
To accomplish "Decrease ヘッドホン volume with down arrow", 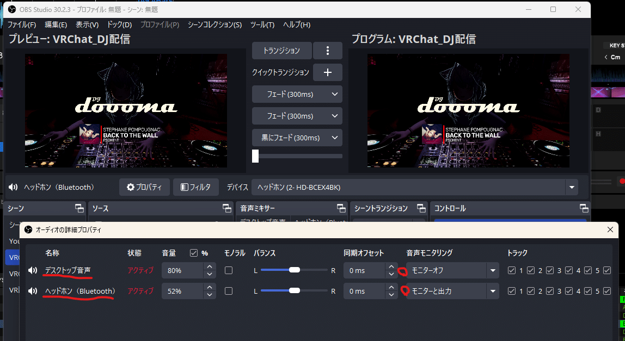I will coord(210,295).
